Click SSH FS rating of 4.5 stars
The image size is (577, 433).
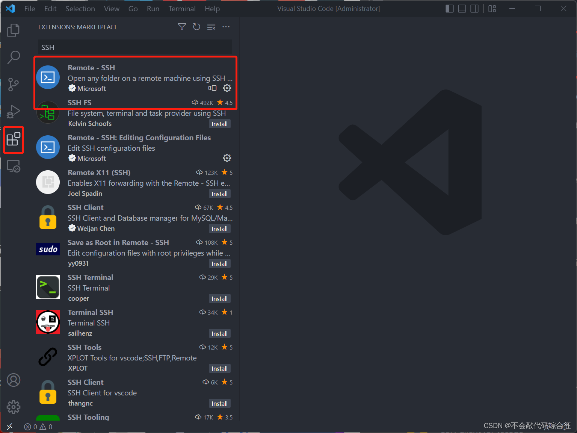[225, 103]
